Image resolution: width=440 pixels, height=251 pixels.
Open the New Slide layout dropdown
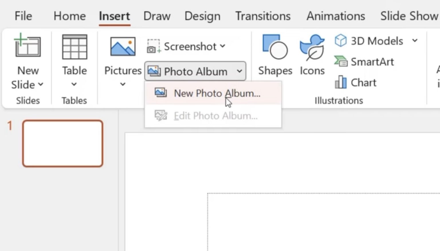click(x=40, y=85)
